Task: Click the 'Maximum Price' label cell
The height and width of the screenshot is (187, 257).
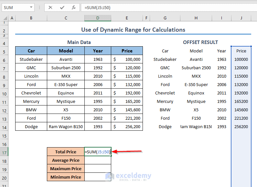Action: [x=66, y=169]
